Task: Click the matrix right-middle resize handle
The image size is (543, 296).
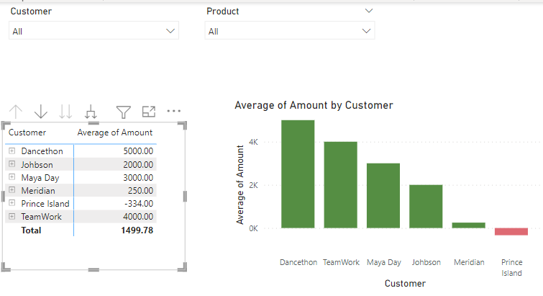Action: 185,196
